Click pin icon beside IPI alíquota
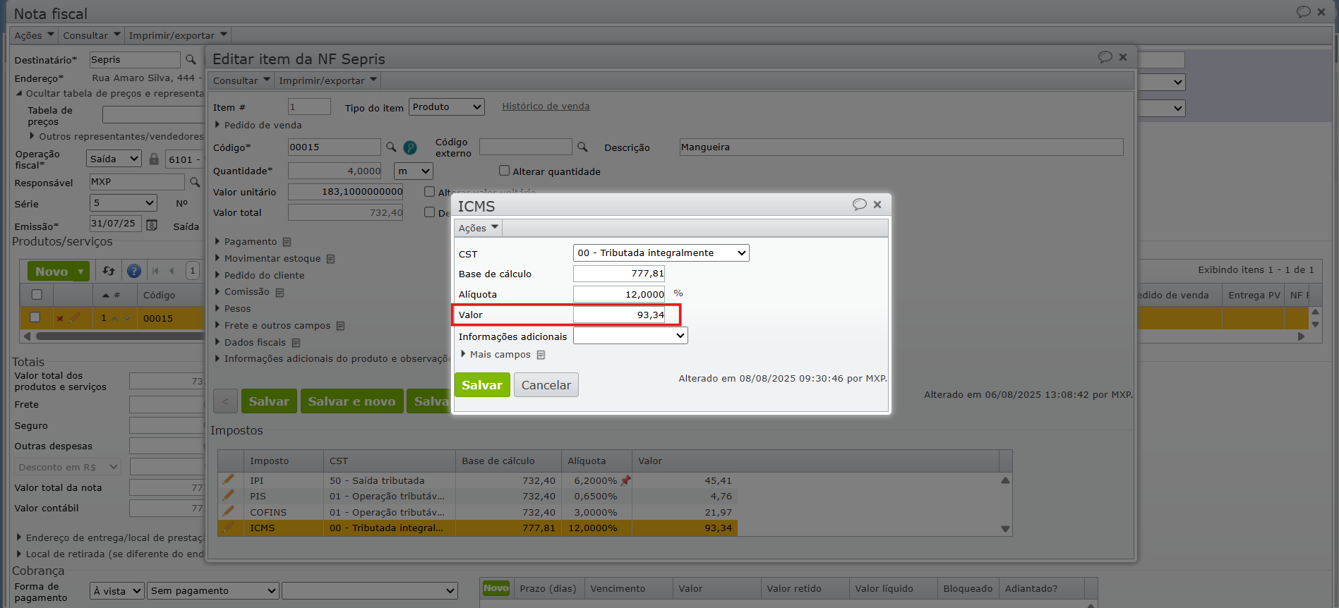This screenshot has width=1339, height=608. click(625, 480)
